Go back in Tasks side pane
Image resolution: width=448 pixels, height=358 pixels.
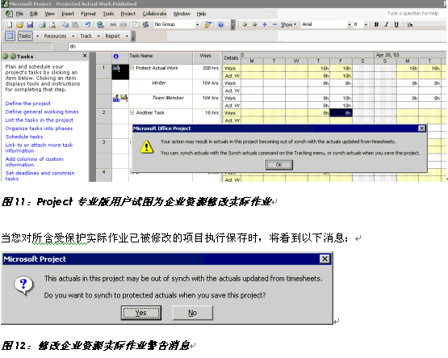pyautogui.click(x=5, y=56)
